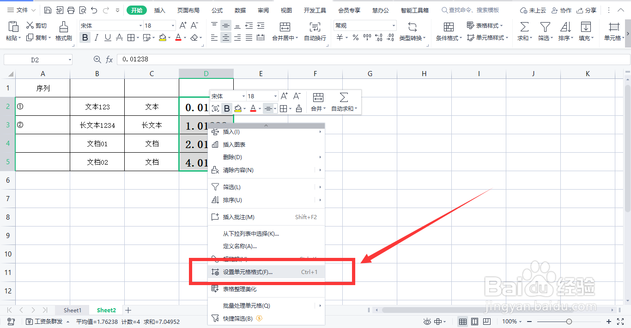The width and height of the screenshot is (631, 328).
Task: Click the increase indent icon
Action: 261,26
